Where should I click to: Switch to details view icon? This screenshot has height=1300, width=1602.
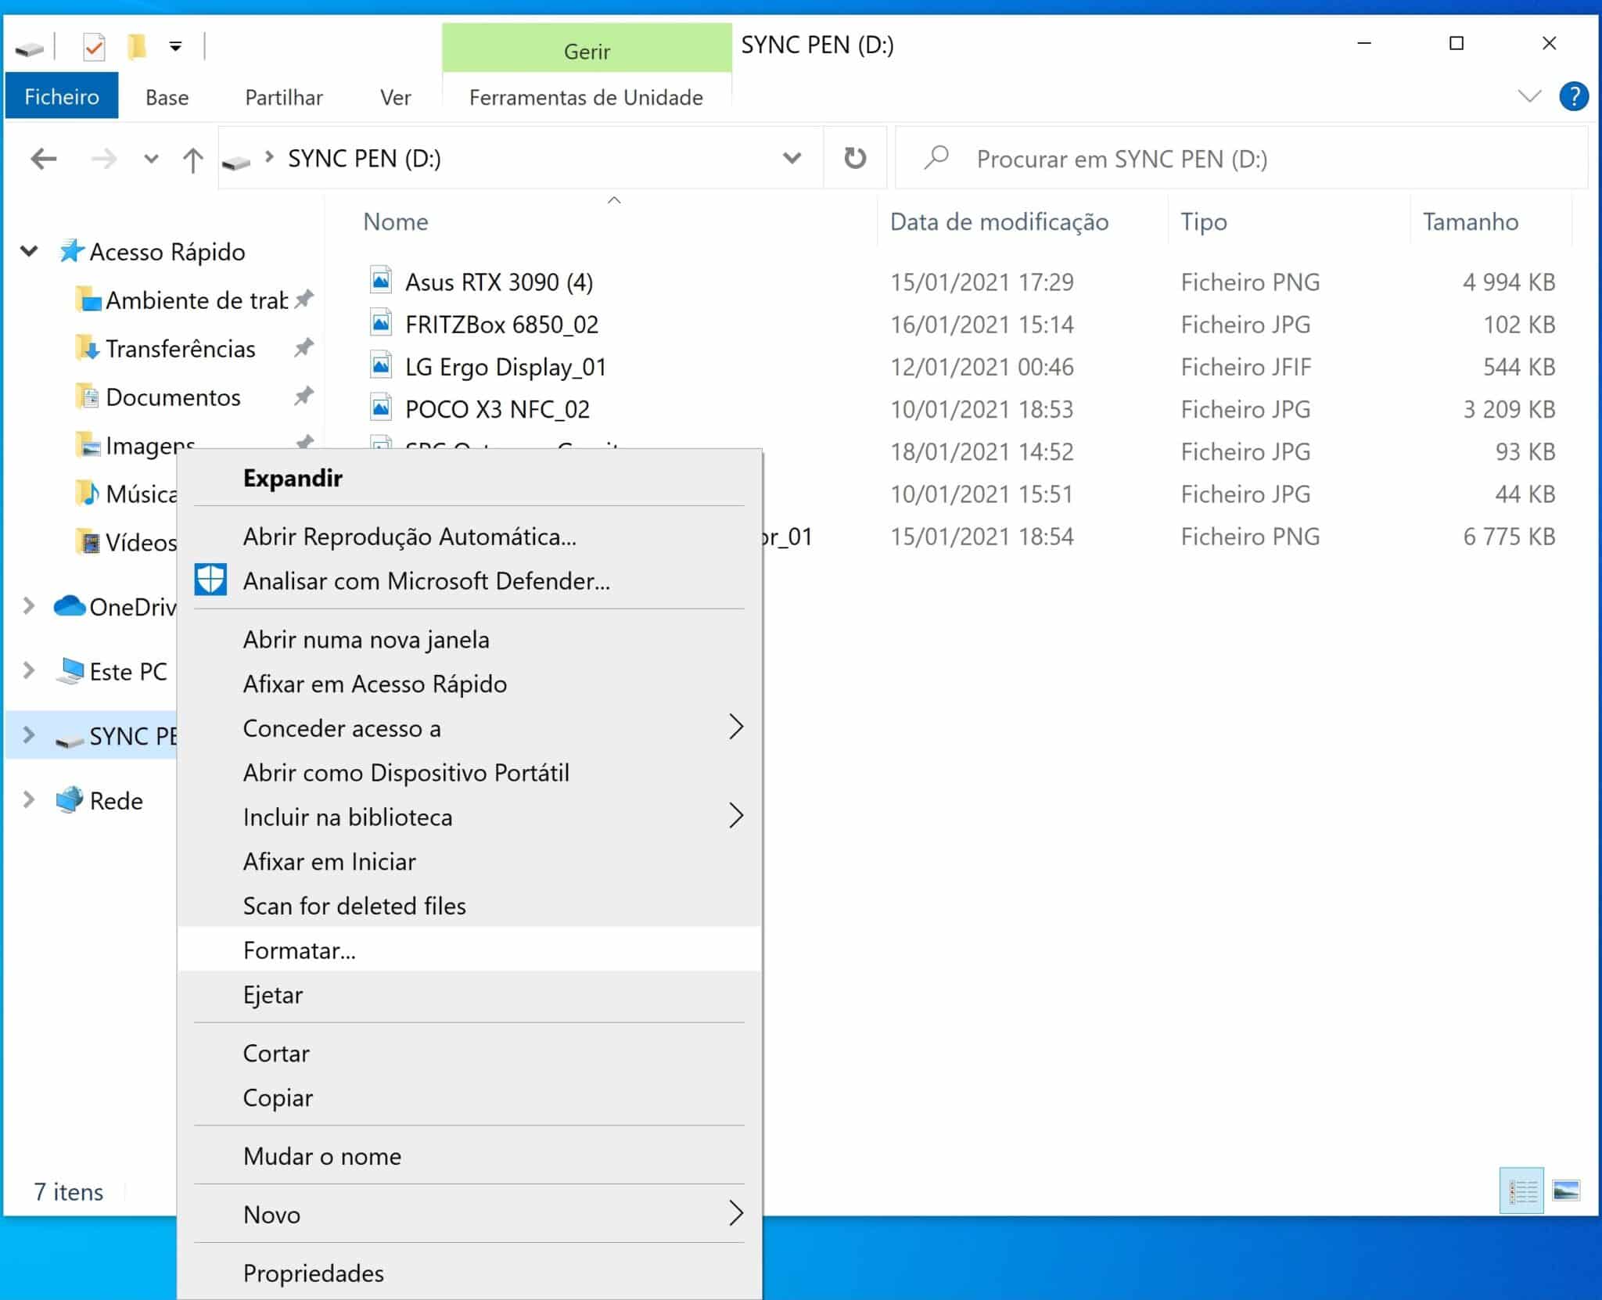click(x=1521, y=1192)
